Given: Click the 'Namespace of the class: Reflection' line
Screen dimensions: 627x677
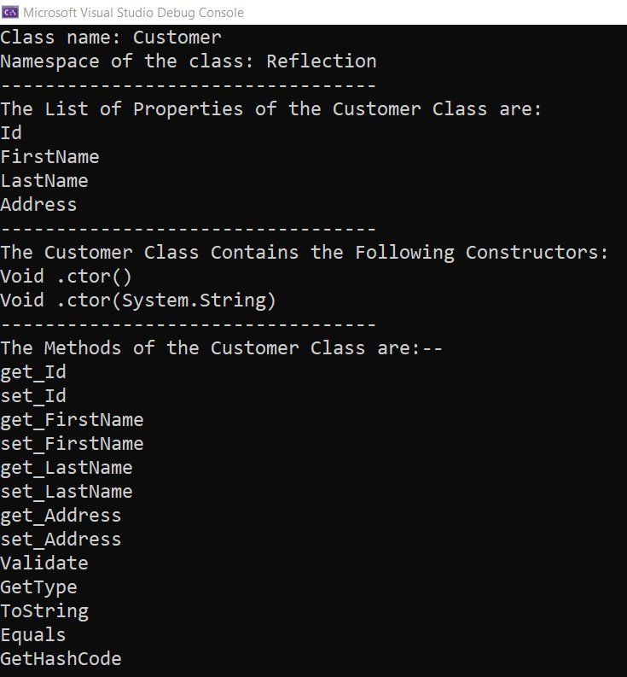Looking at the screenshot, I should [188, 61].
